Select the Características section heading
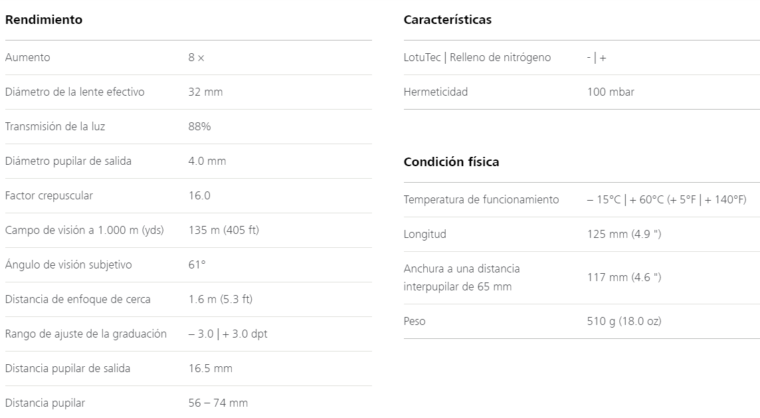This screenshot has width=760, height=418. pos(447,20)
